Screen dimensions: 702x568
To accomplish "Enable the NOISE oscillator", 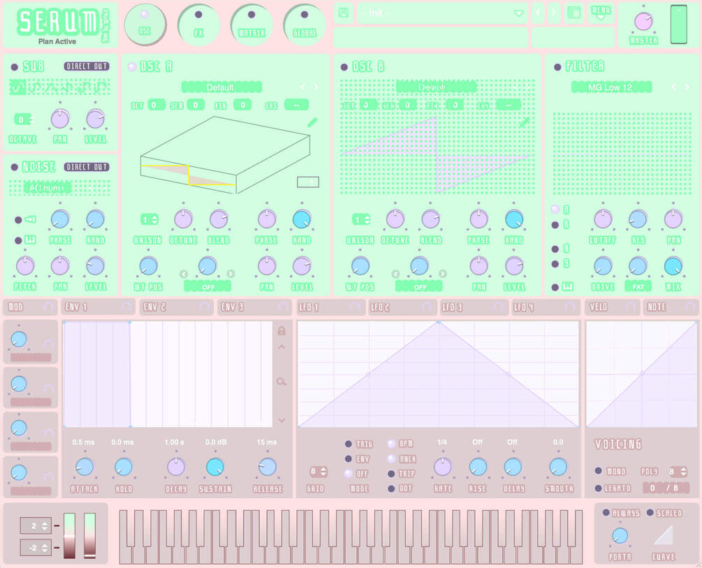I will [x=15, y=167].
